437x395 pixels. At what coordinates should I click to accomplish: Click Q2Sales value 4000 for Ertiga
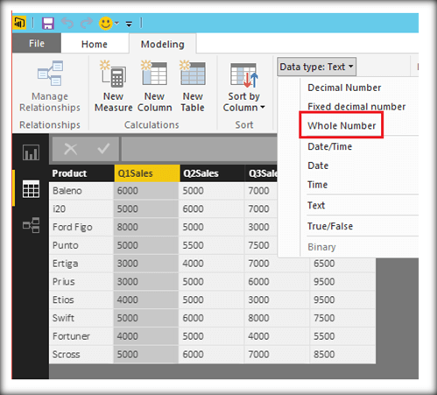(x=212, y=264)
